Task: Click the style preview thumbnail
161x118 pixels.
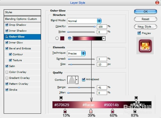Action: (x=145, y=46)
